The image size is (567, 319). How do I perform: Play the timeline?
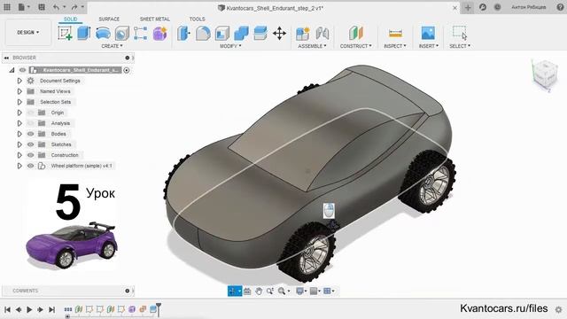[x=29, y=309]
